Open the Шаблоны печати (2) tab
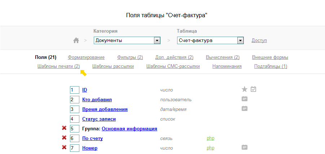 click(x=58, y=66)
